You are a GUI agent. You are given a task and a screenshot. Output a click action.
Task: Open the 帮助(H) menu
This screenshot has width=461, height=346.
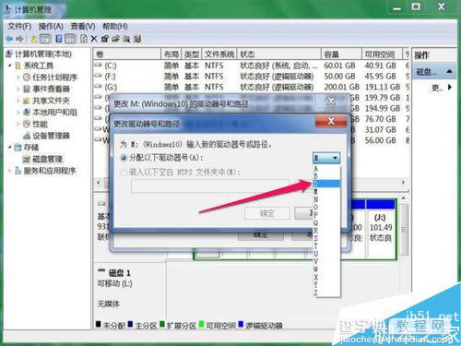(x=115, y=27)
